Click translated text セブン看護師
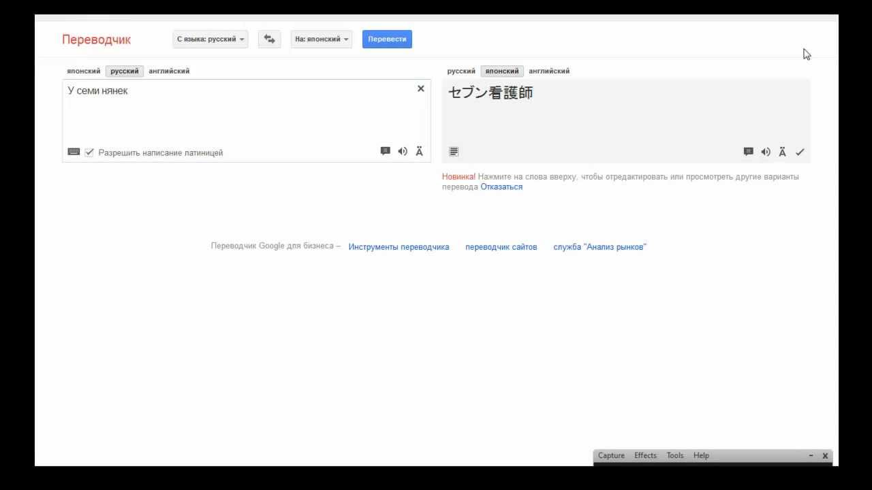 (490, 93)
